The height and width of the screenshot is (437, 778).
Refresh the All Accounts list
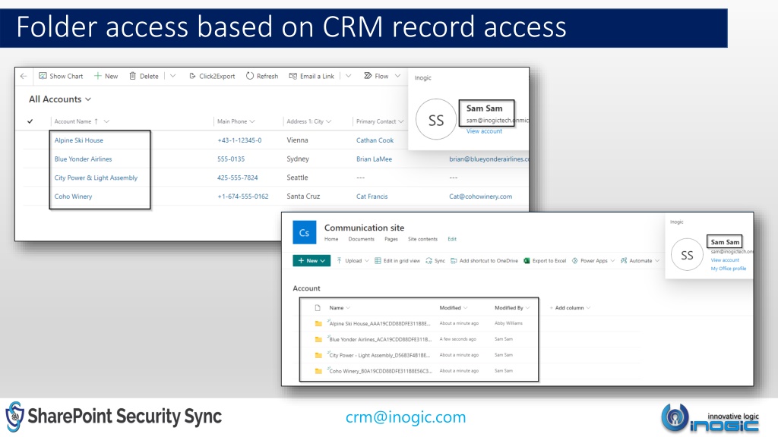[x=262, y=76]
